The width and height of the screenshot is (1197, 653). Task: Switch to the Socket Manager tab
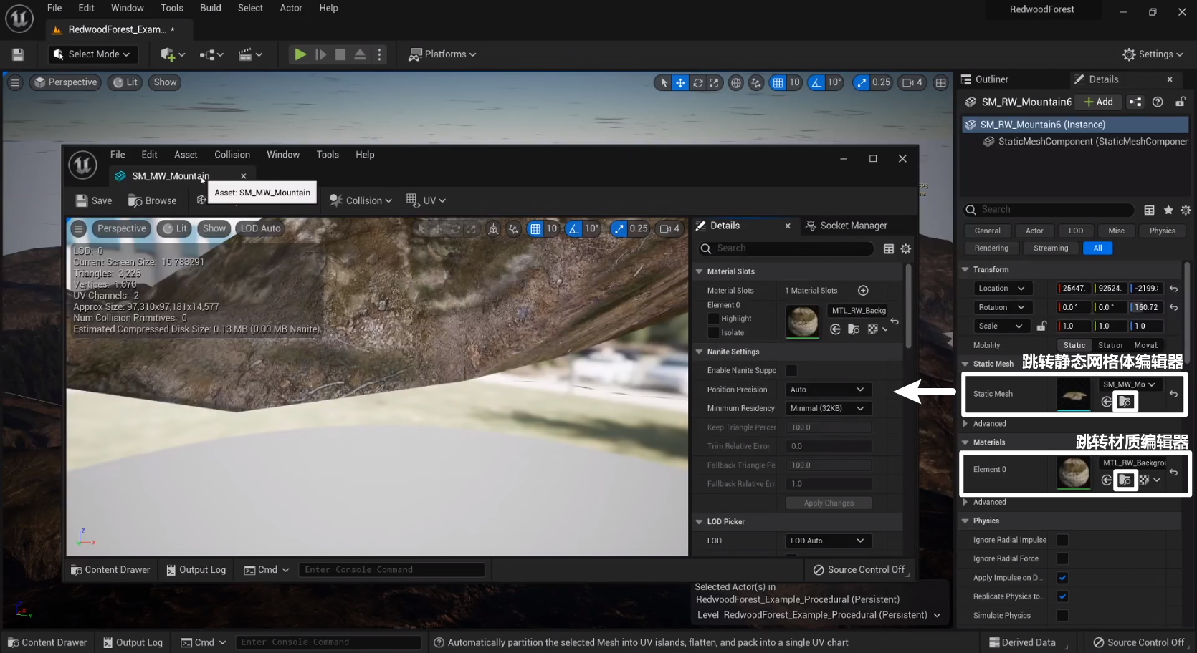(847, 226)
